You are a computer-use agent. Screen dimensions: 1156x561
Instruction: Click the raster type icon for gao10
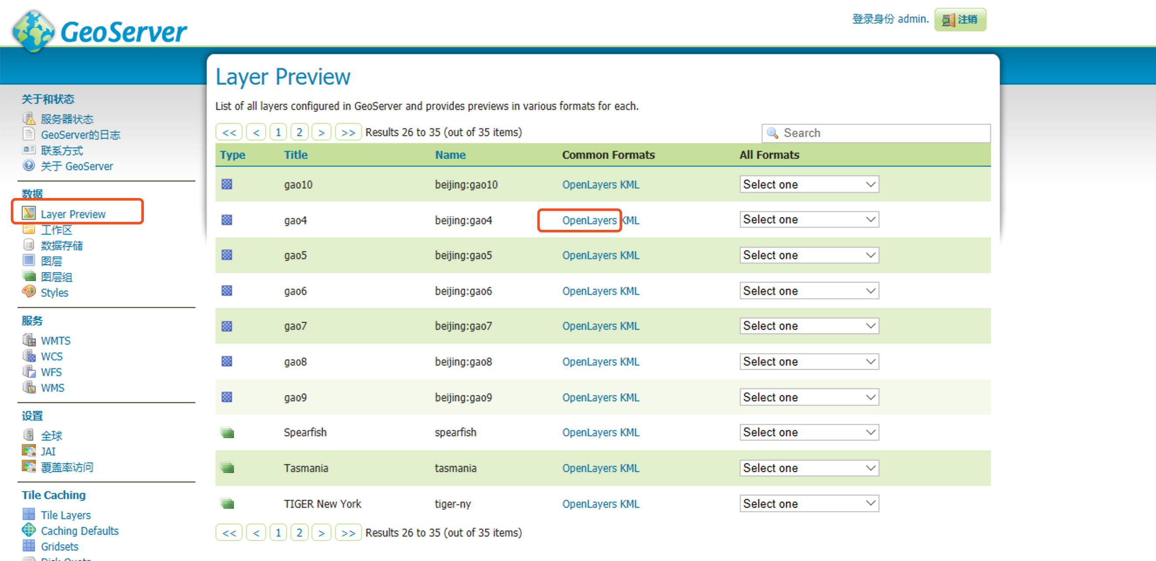227,185
